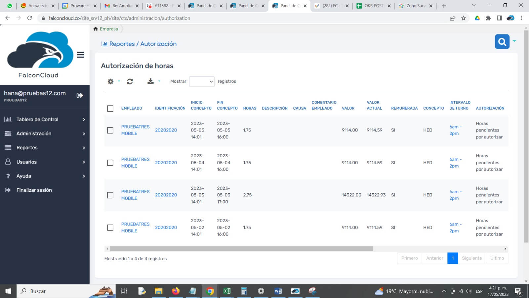Click the refresh table icon

point(130,81)
